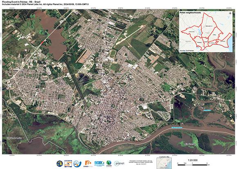Click the orange triangle civil defense logo
Image resolution: width=237 pixels, height=169 pixels.
[68, 164]
